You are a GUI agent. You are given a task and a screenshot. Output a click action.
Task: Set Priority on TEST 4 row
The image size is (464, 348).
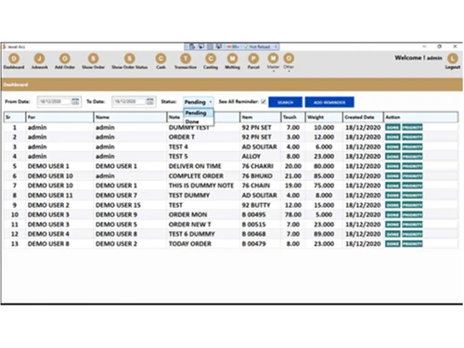click(412, 147)
